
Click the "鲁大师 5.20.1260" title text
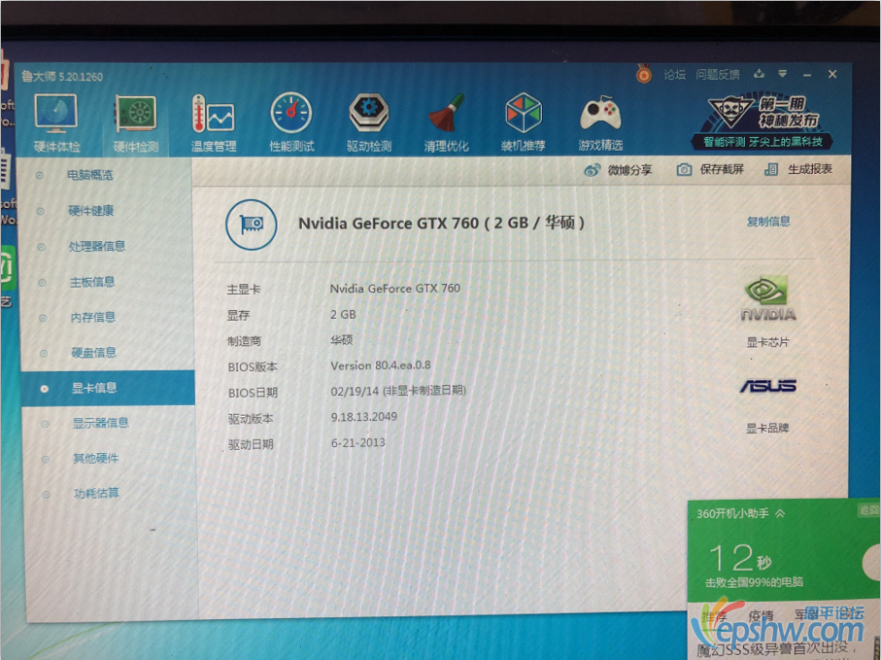(x=62, y=77)
